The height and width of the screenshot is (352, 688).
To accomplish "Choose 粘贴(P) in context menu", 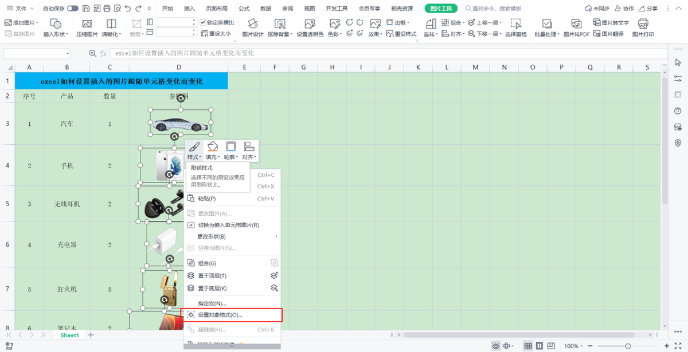I will (232, 199).
